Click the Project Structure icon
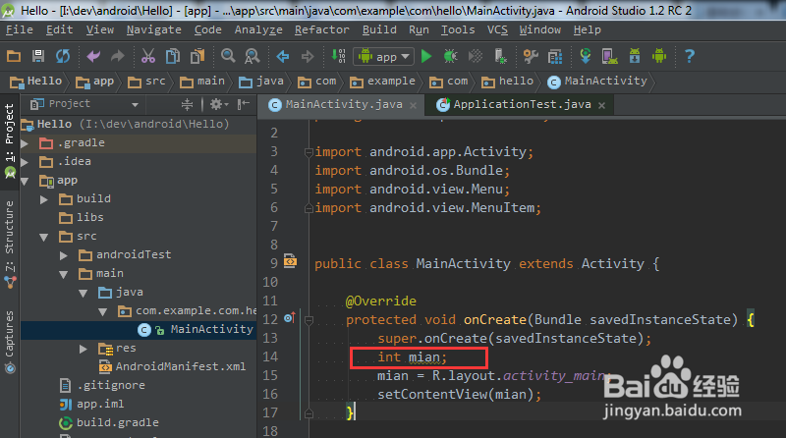 coord(555,57)
